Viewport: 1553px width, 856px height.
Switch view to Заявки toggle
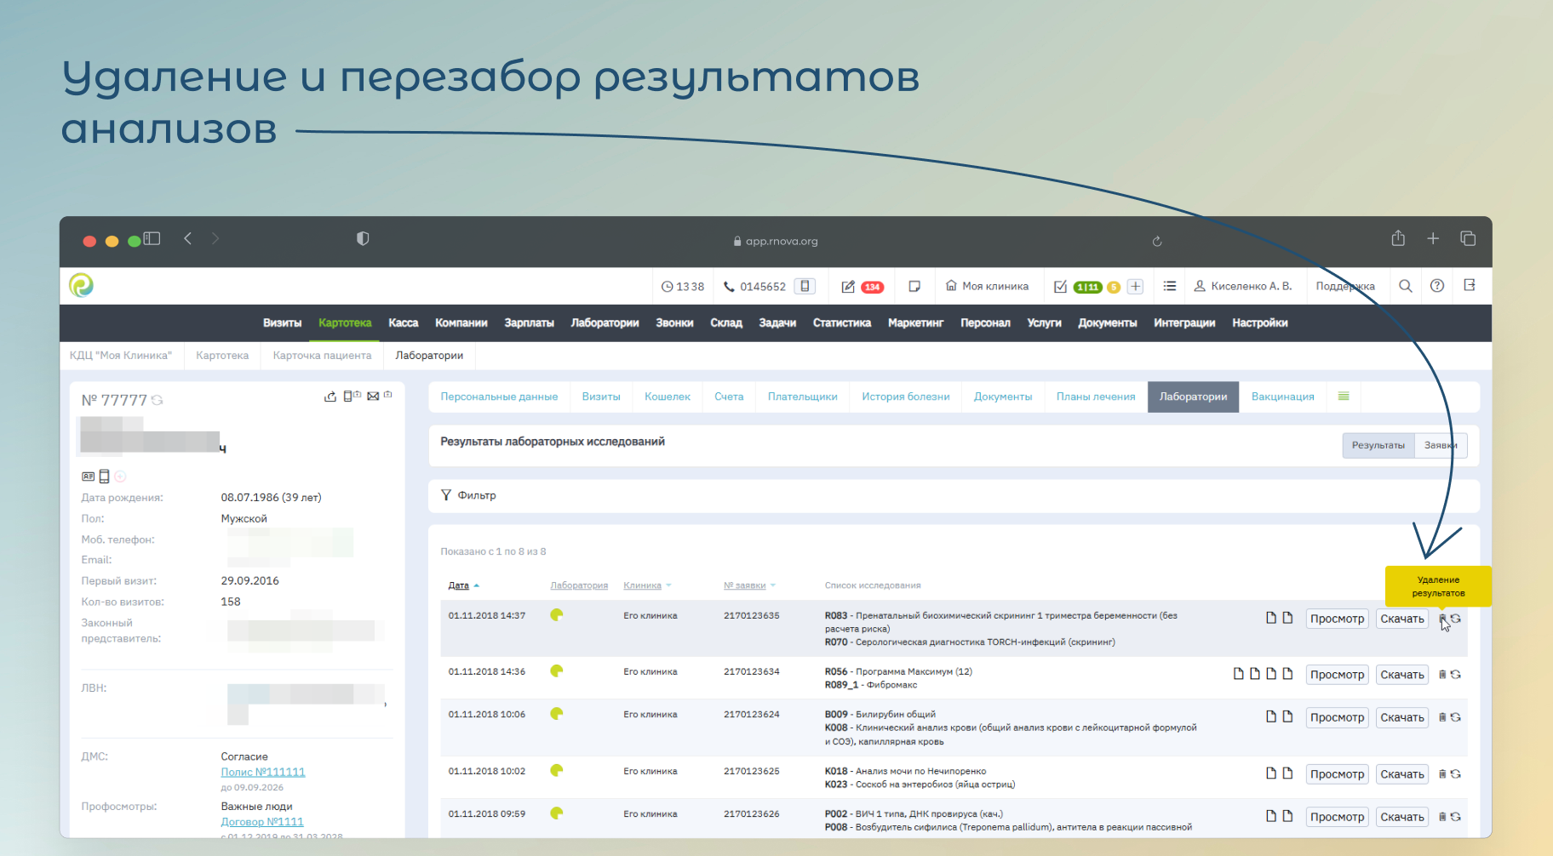(x=1440, y=446)
